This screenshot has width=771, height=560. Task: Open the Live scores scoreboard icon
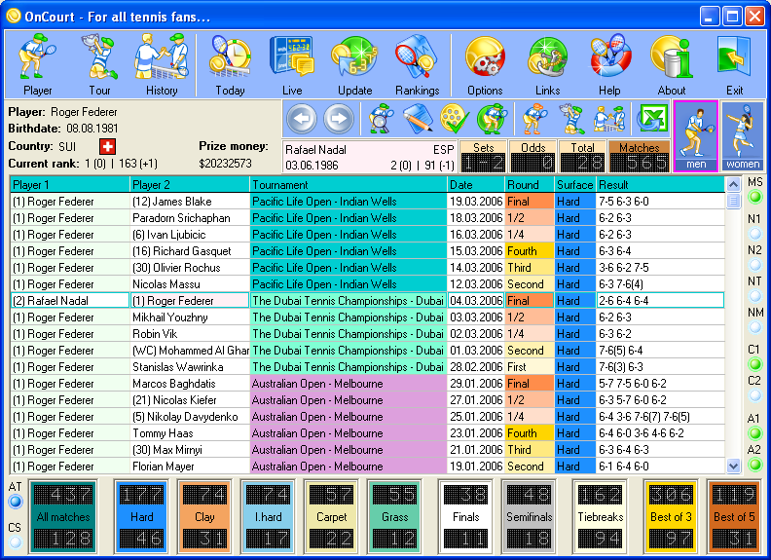click(292, 64)
